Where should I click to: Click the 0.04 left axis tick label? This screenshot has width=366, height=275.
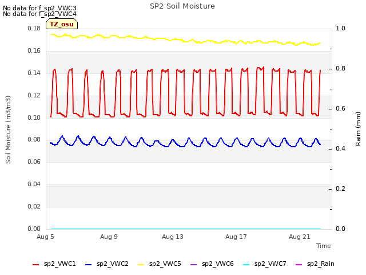[x=34, y=184]
